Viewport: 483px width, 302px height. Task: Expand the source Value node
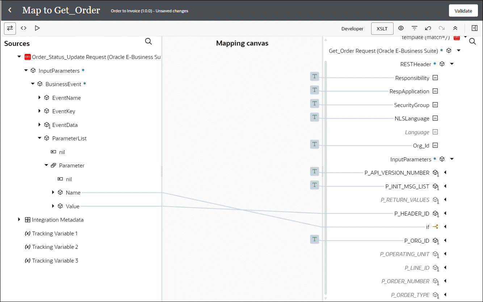pos(53,206)
